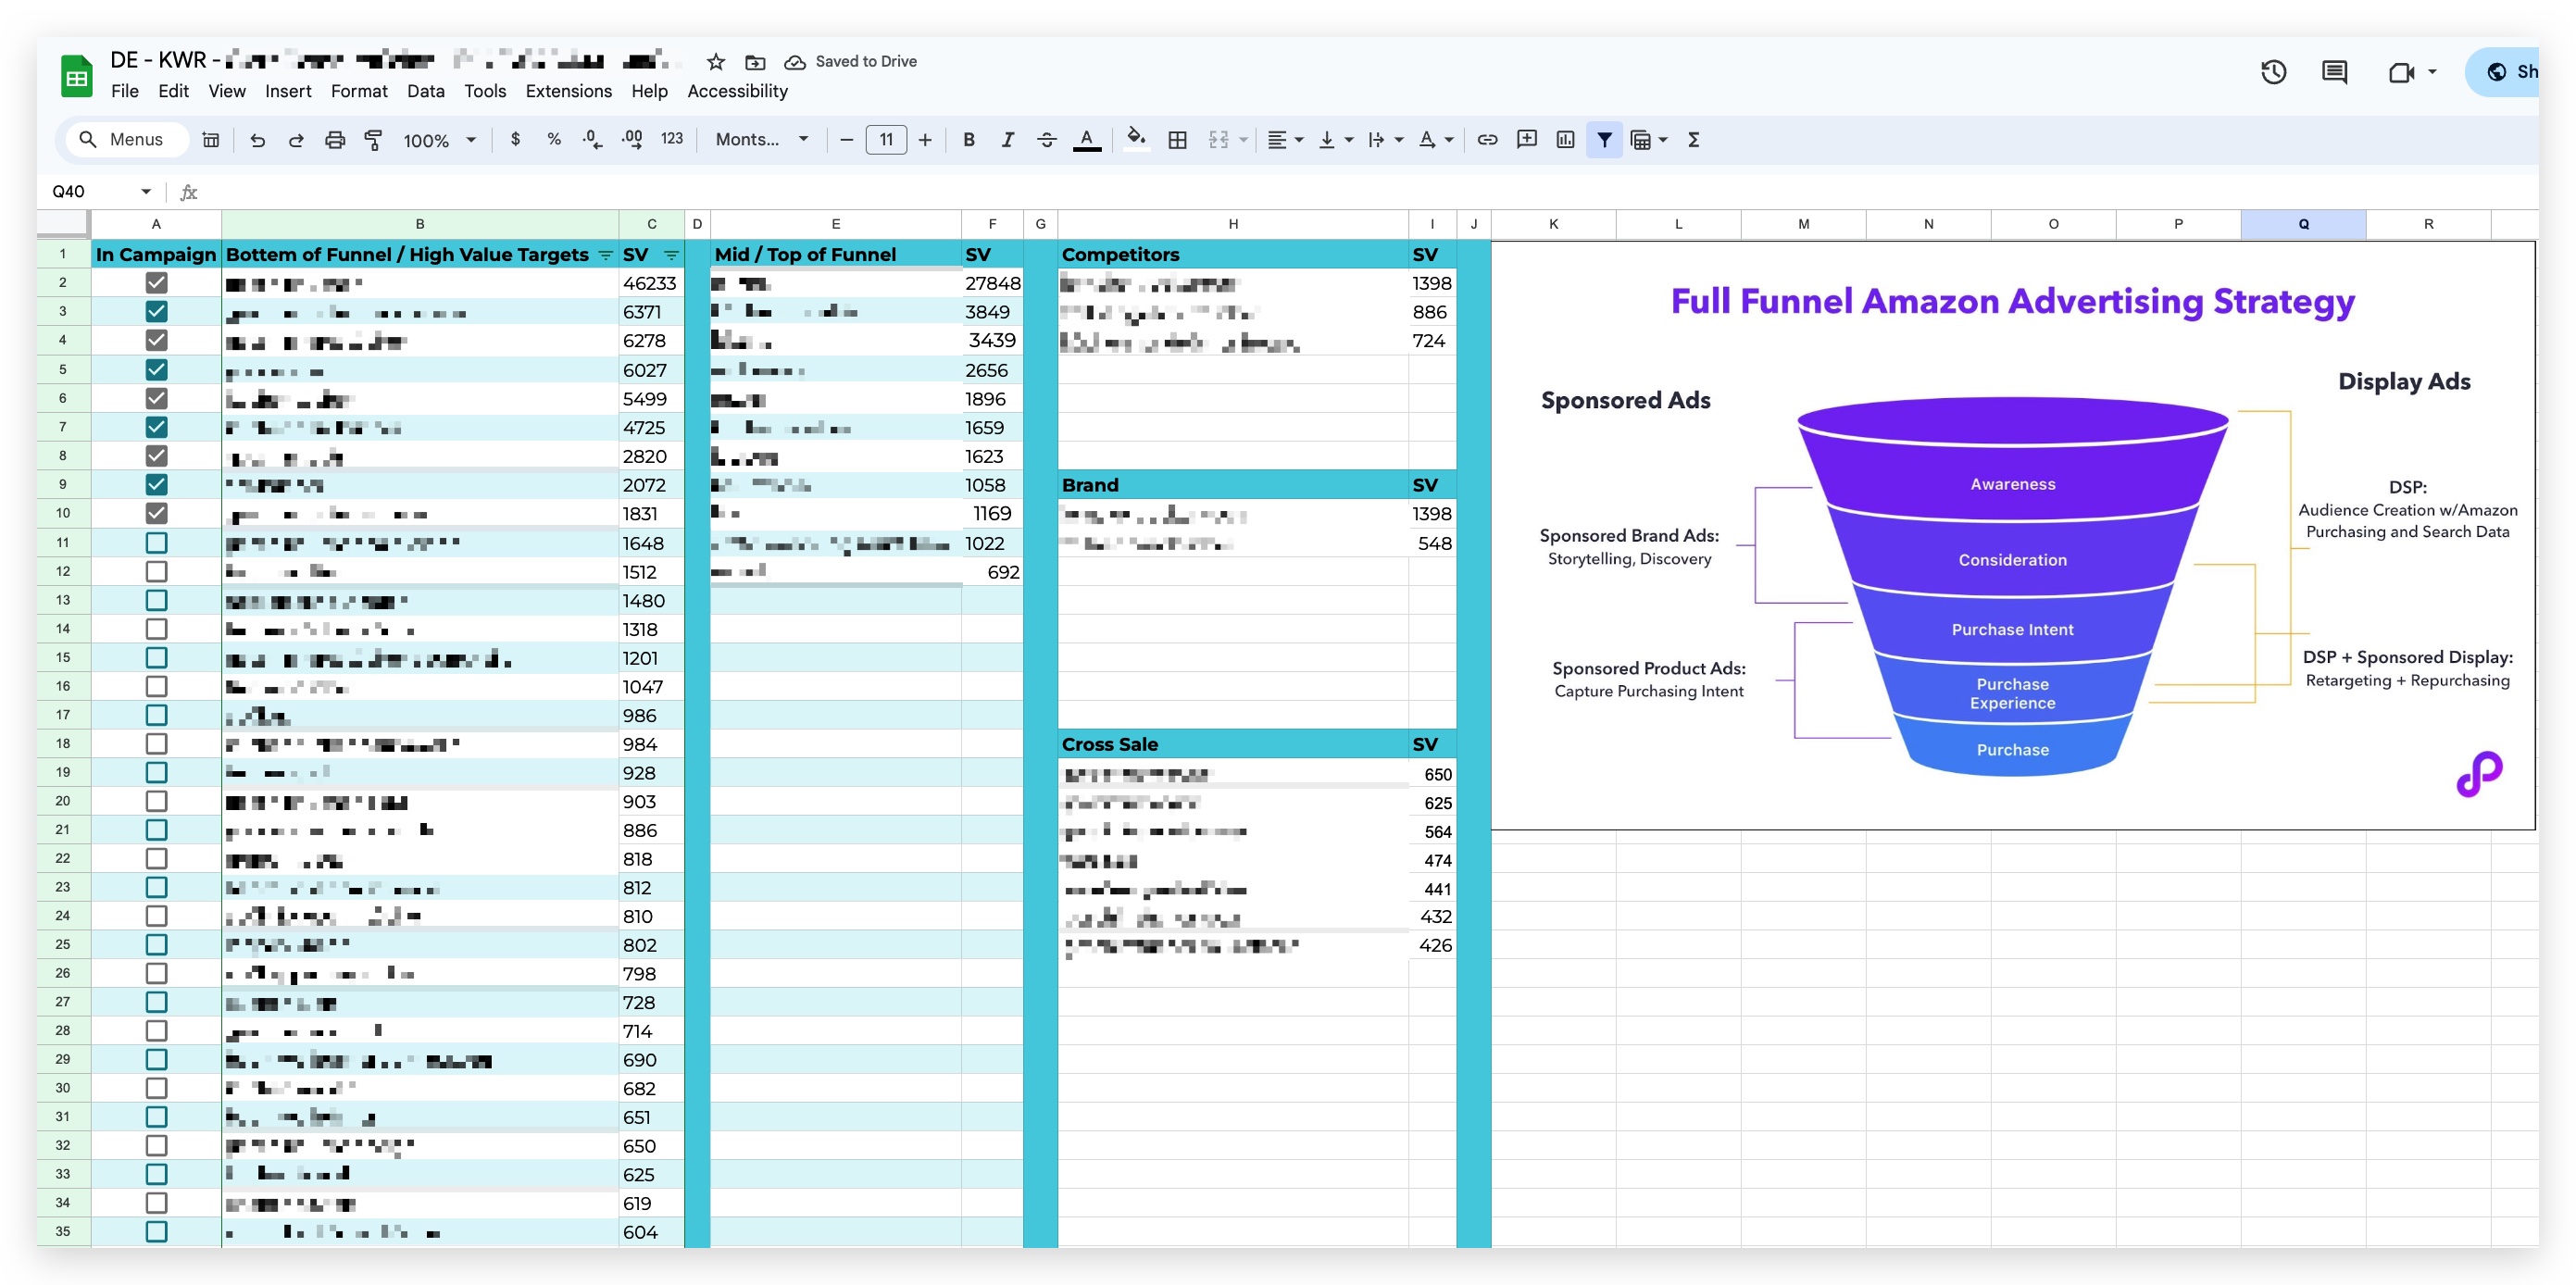This screenshot has width=2576, height=1285.
Task: Check the In Campaign checkbox in row 11
Action: point(156,543)
